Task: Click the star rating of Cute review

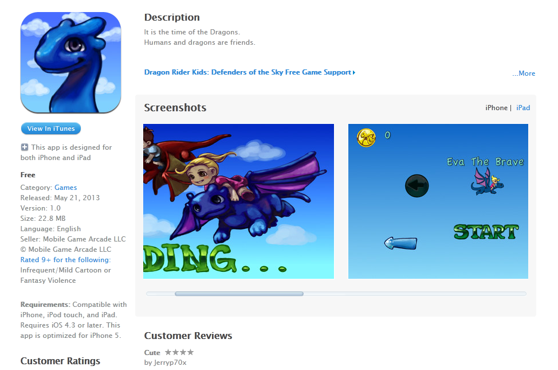Action: [179, 352]
